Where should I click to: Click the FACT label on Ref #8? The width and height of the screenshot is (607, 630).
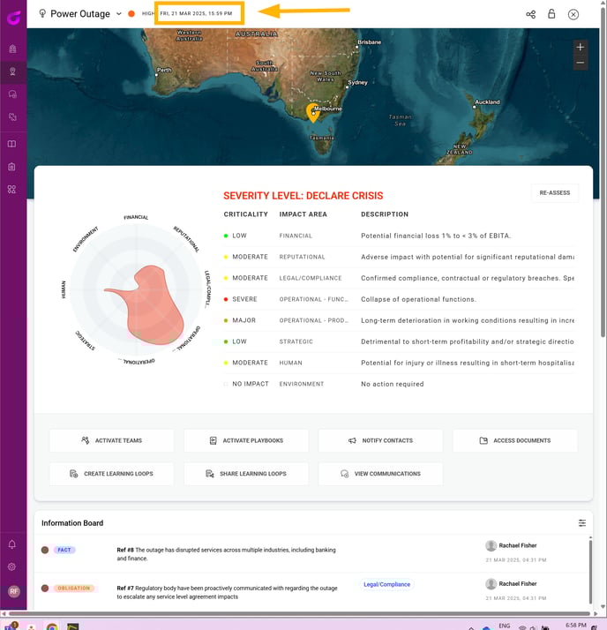[64, 550]
